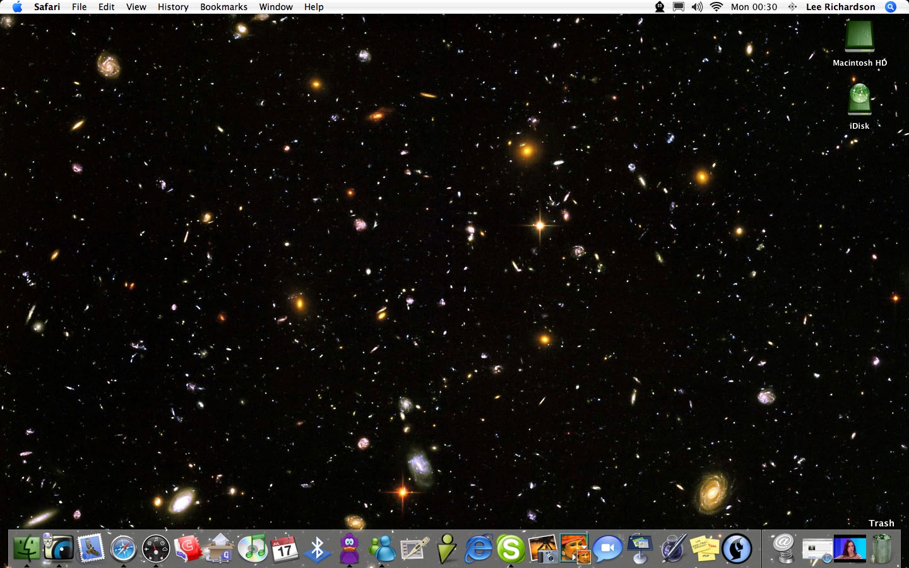Image resolution: width=909 pixels, height=568 pixels.
Task: Open the Bookmarks menu
Action: click(224, 7)
